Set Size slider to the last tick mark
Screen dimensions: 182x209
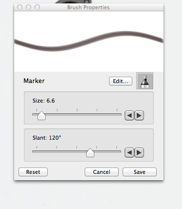117,115
